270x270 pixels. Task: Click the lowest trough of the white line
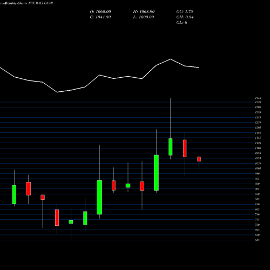57,92
